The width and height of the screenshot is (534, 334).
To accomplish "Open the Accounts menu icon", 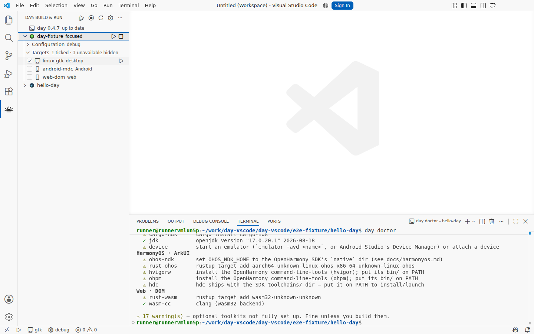I will click(x=9, y=299).
